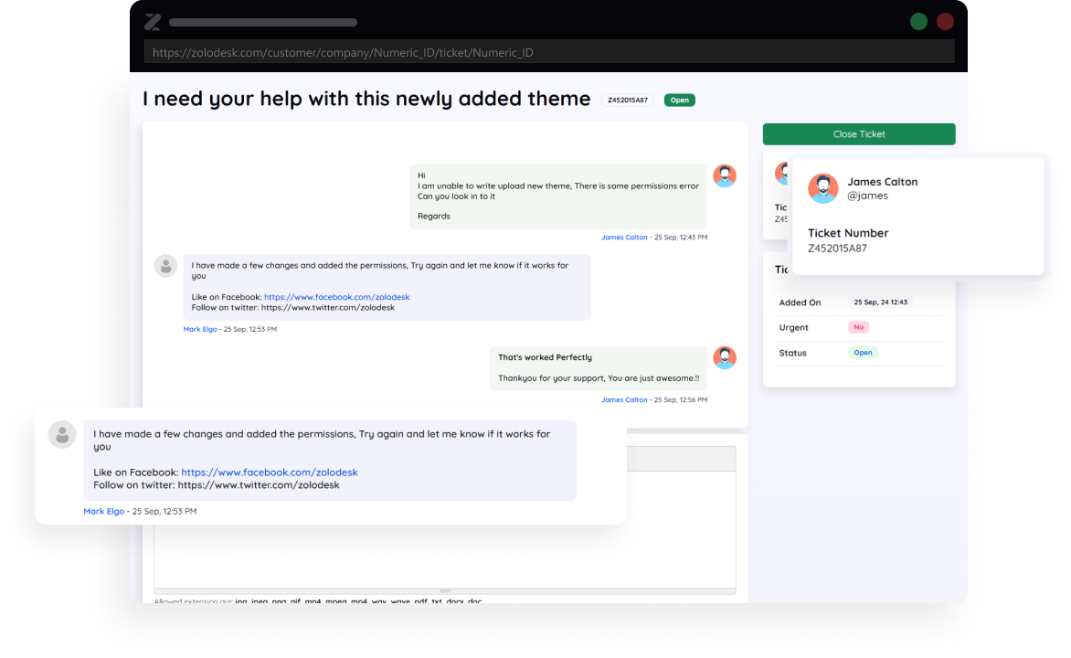Viewport: 1071px width, 658px height.
Task: Click James Calton's avatar in the profile popup
Action: pos(823,188)
